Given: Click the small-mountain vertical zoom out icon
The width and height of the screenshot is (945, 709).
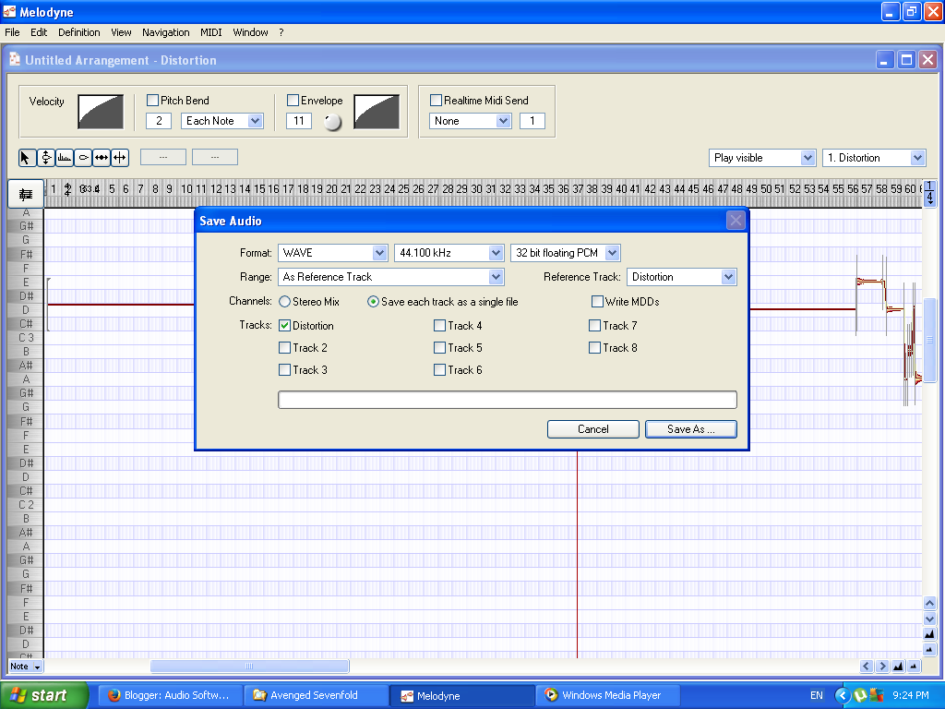Looking at the screenshot, I should click(929, 649).
